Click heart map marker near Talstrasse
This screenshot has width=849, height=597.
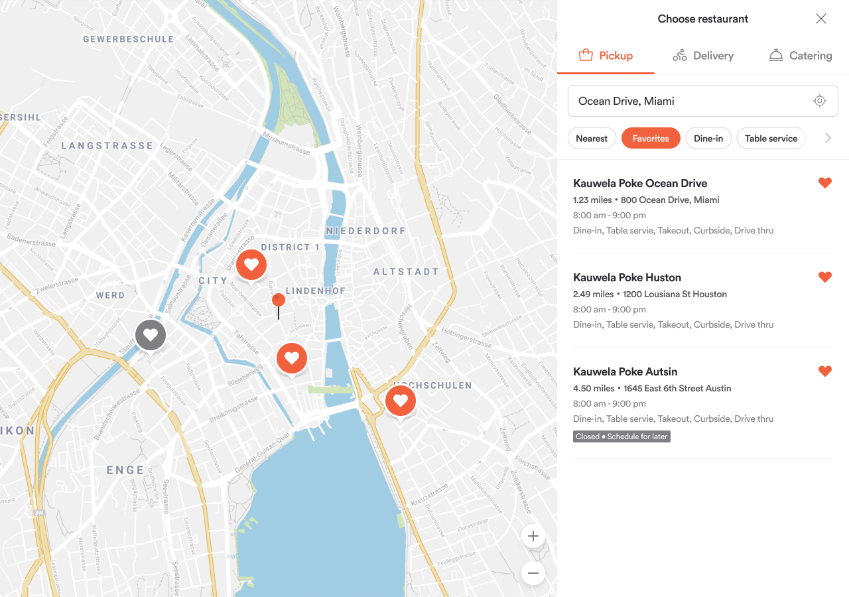pos(292,359)
